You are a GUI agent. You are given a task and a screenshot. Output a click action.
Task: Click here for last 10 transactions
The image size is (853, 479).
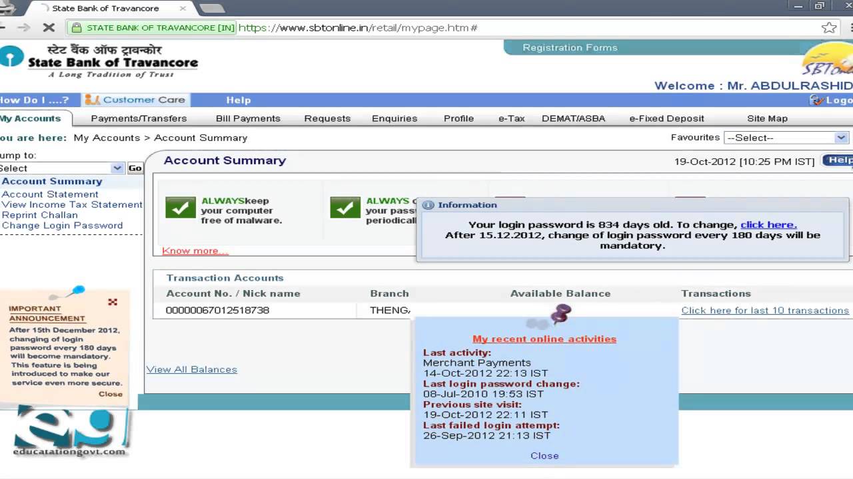pyautogui.click(x=765, y=311)
